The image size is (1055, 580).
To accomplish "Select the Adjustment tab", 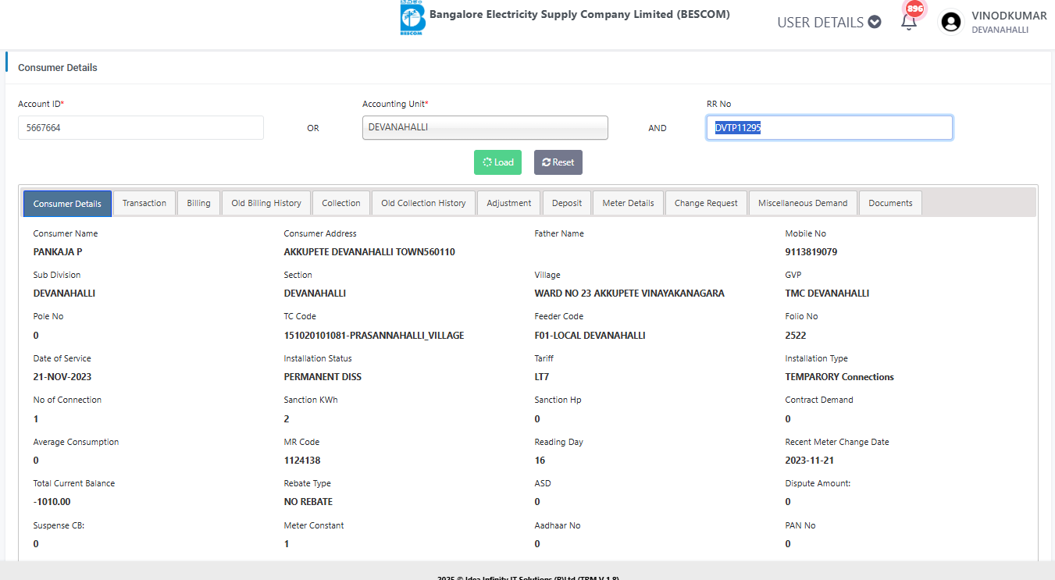I will 509,203.
